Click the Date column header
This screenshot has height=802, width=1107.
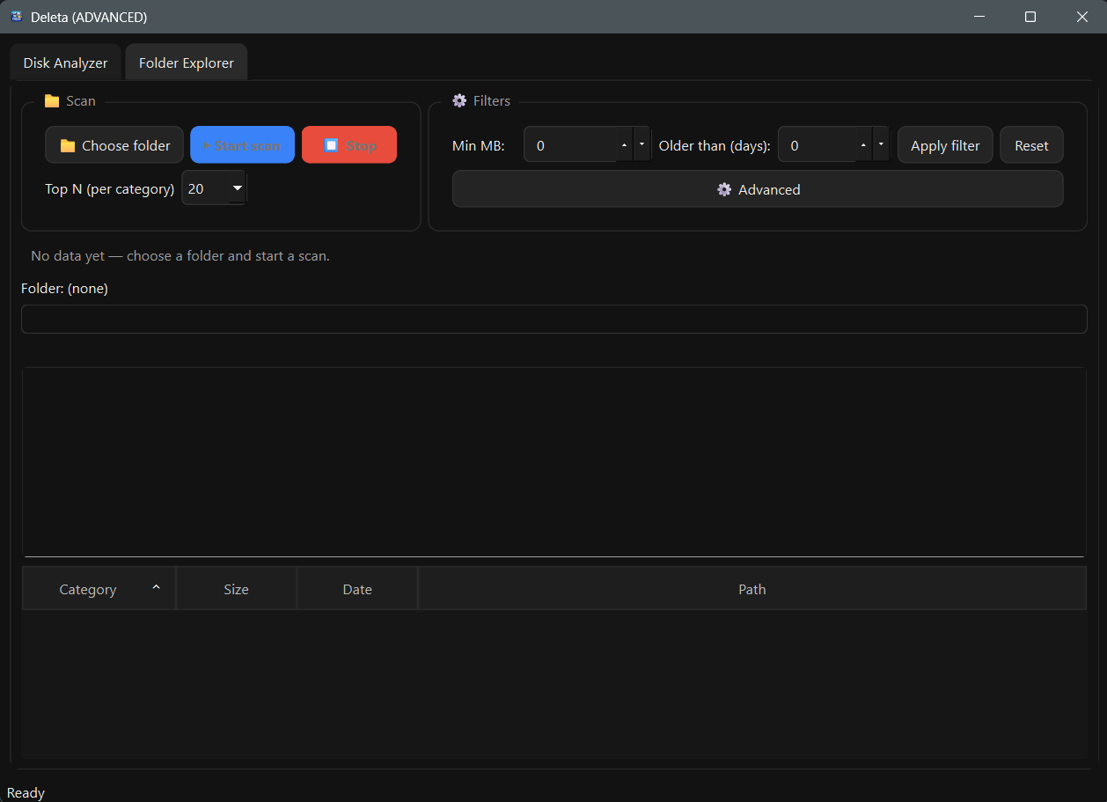[x=357, y=589]
